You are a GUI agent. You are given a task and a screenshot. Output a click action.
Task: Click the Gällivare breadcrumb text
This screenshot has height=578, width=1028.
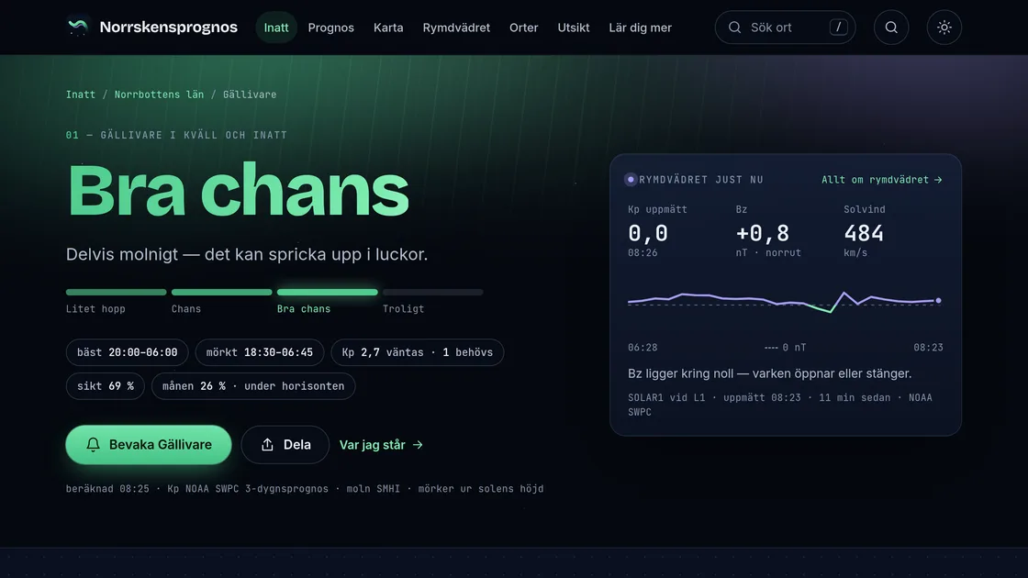coord(250,94)
